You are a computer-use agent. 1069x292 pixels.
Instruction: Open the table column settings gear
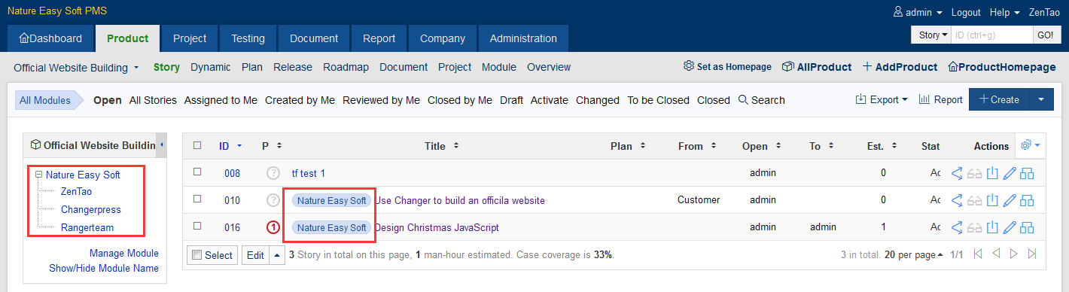coord(1030,145)
